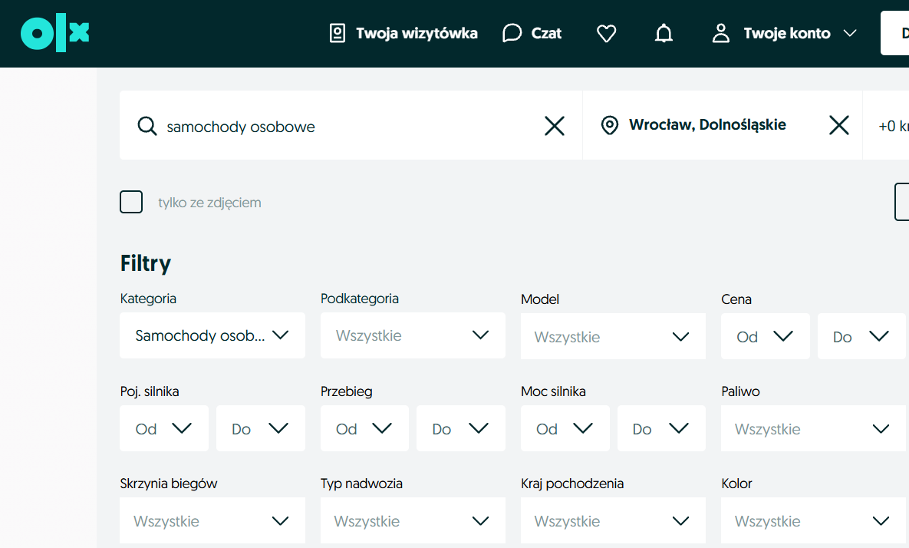Viewport: 909px width, 548px height.
Task: Open the Podkategoria dropdown
Action: 413,335
